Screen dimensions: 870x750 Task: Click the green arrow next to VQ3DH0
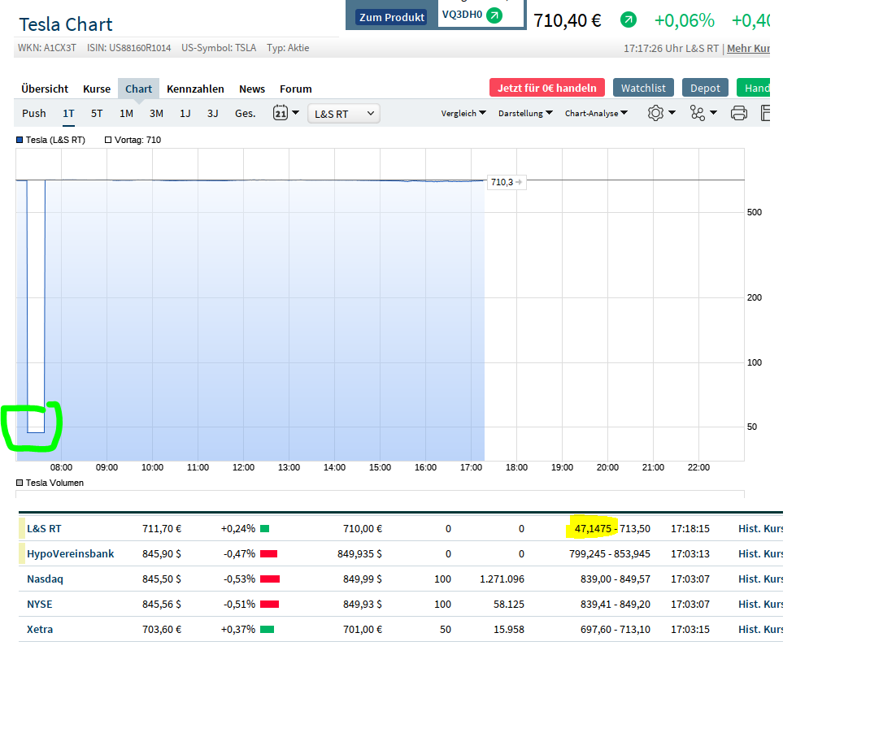tap(494, 15)
